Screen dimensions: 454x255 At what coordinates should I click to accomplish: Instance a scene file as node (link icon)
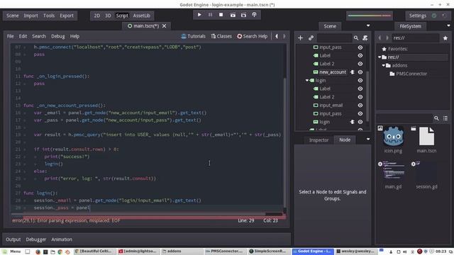[x=311, y=38]
